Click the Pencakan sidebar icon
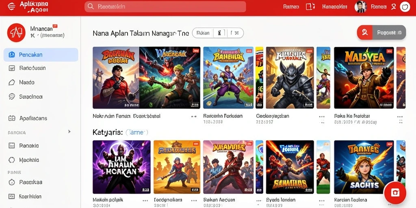Screen dimensions: 416x208 (x=12, y=55)
